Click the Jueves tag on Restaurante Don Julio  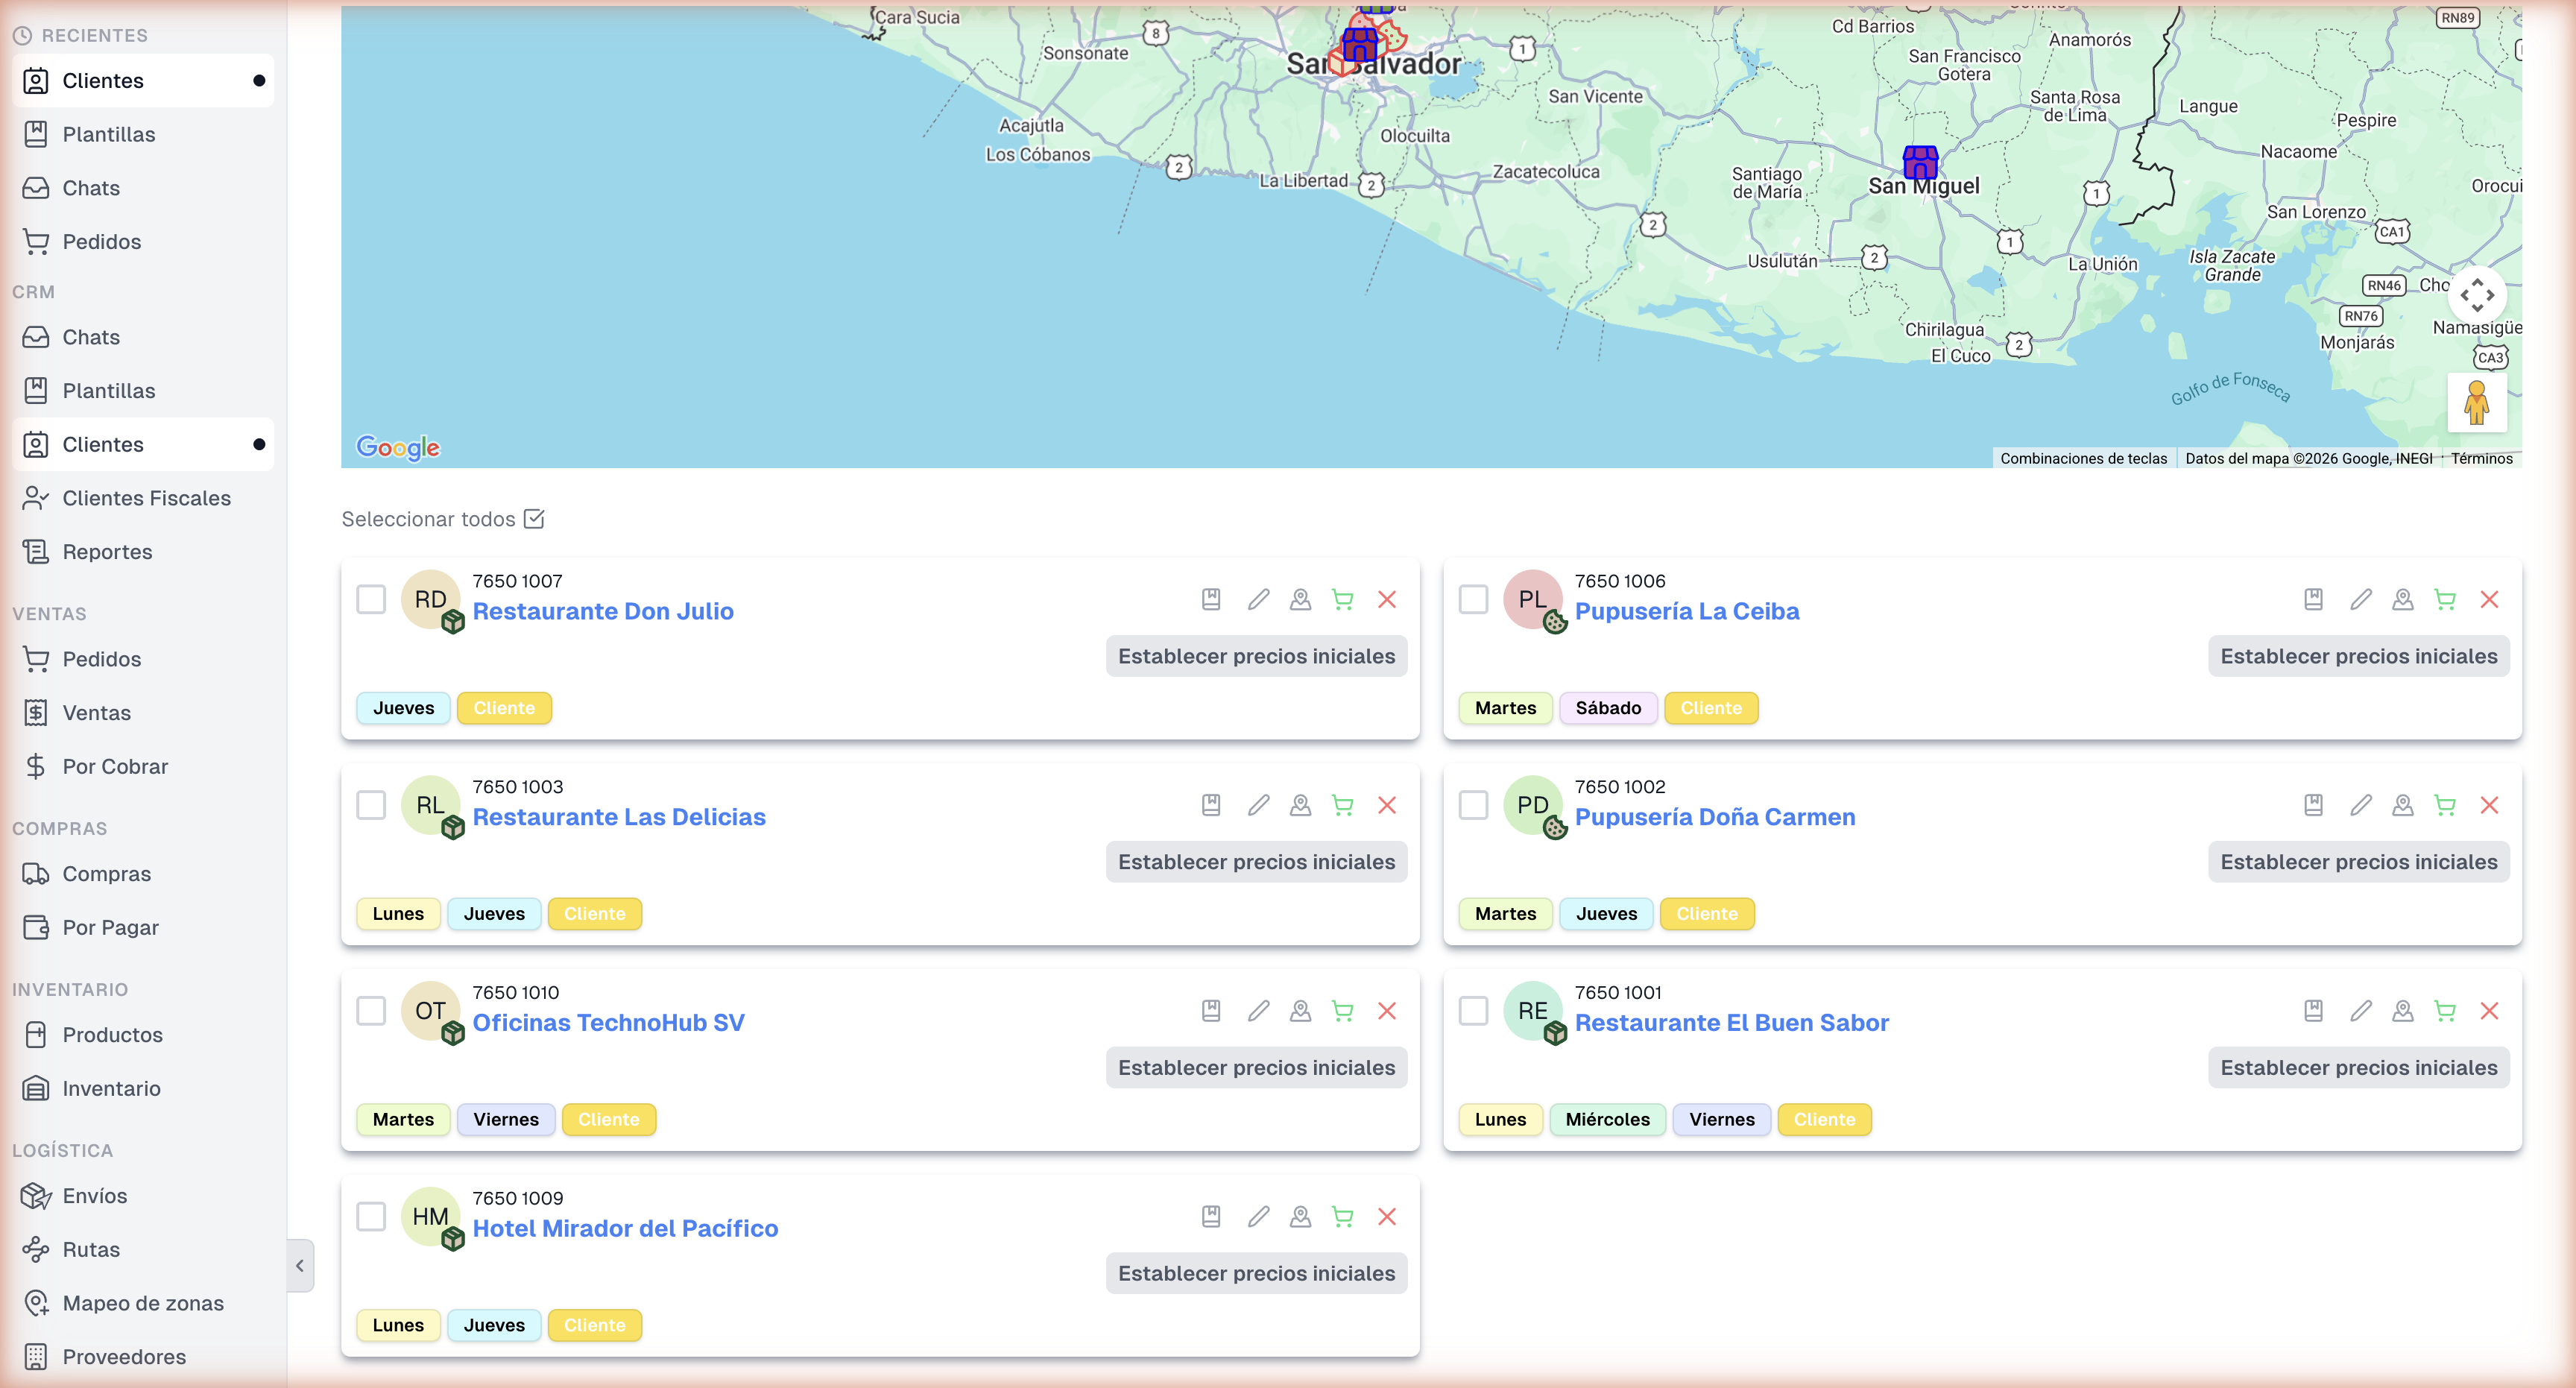pos(403,708)
